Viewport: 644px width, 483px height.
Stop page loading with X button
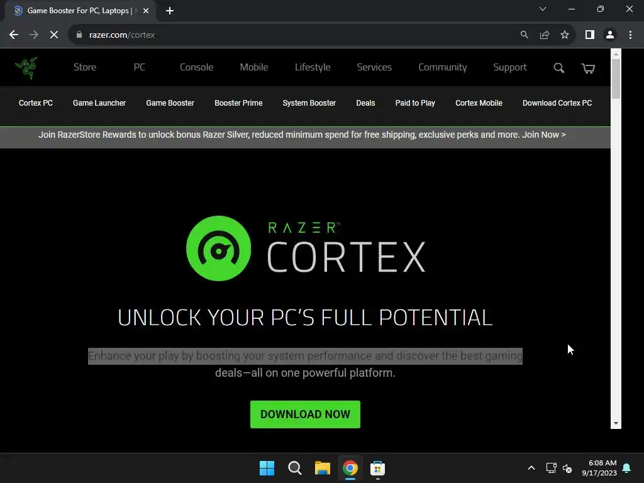pyautogui.click(x=54, y=35)
